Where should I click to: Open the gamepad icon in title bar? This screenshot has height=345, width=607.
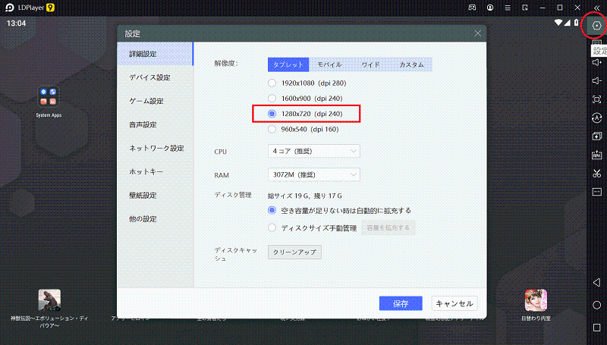coord(471,8)
